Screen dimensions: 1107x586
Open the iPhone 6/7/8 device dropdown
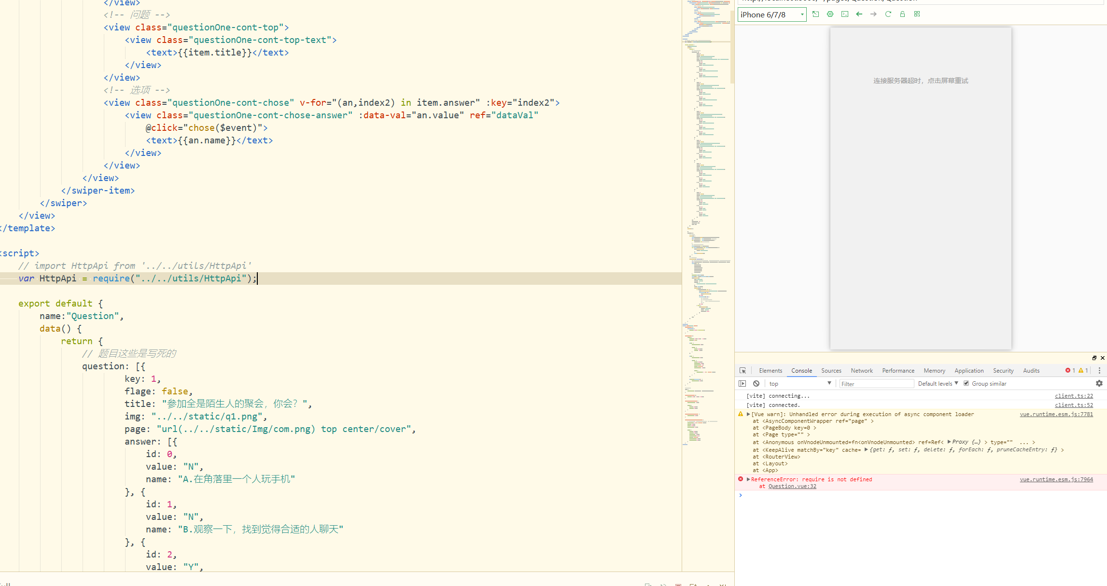pos(771,14)
